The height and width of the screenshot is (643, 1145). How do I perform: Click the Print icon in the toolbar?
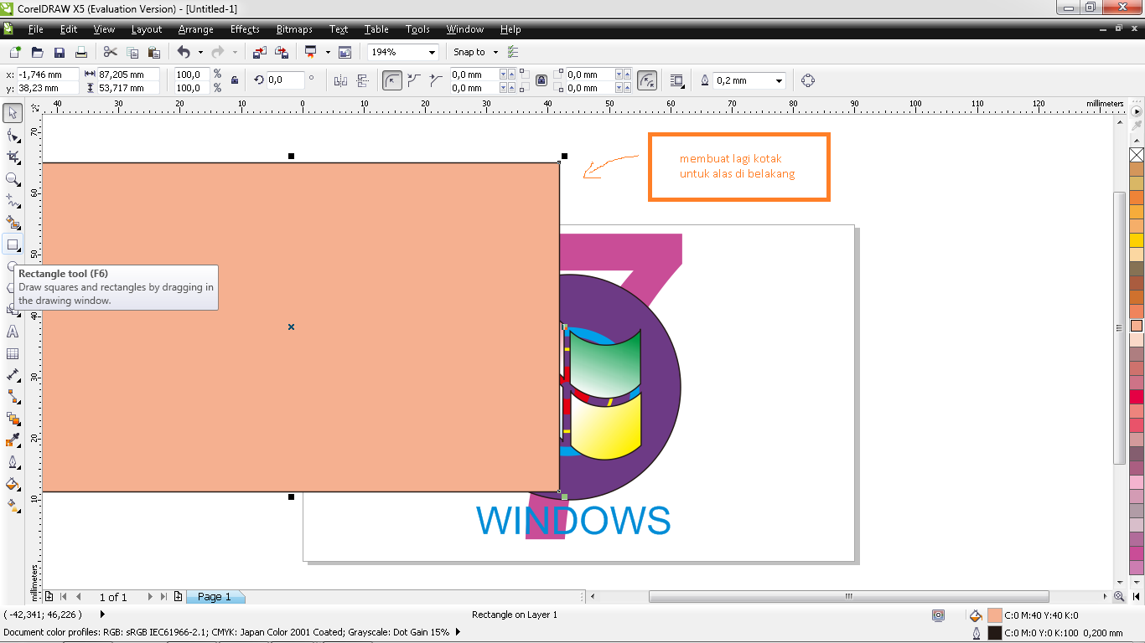point(81,52)
